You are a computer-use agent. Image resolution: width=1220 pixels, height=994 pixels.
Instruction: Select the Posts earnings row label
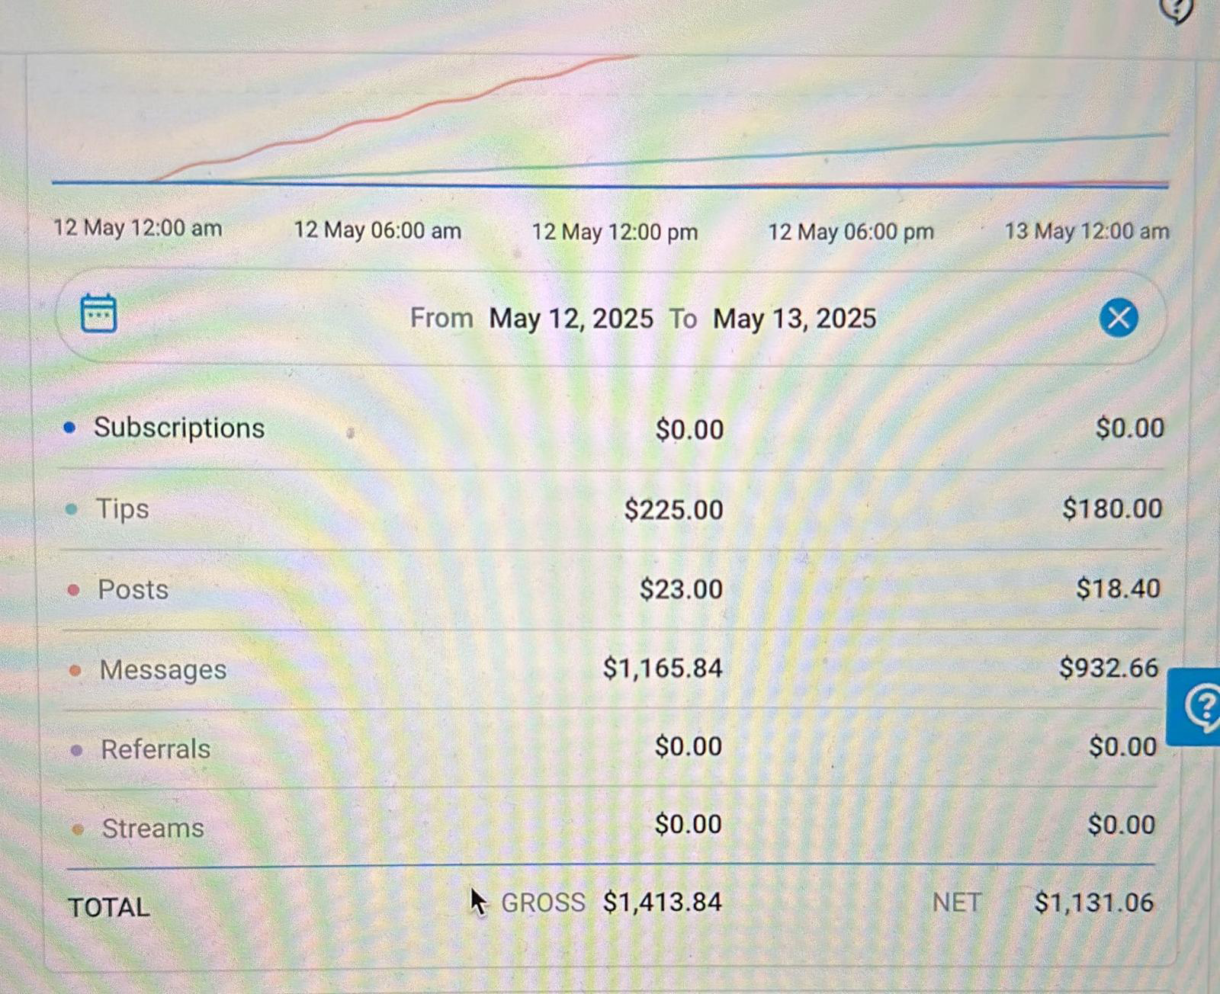click(x=133, y=589)
